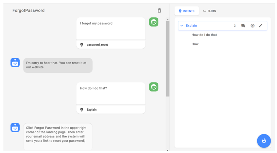Click the "How do I do that?" message field

(x=111, y=93)
